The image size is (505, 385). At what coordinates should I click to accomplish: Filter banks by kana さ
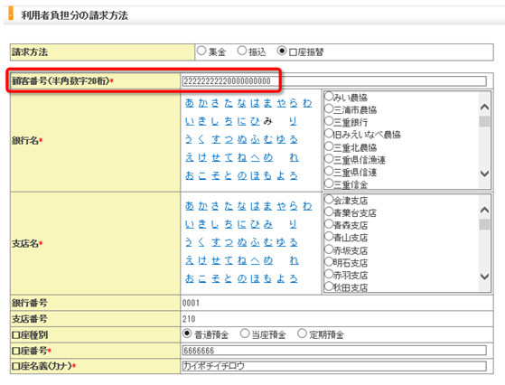click(216, 103)
